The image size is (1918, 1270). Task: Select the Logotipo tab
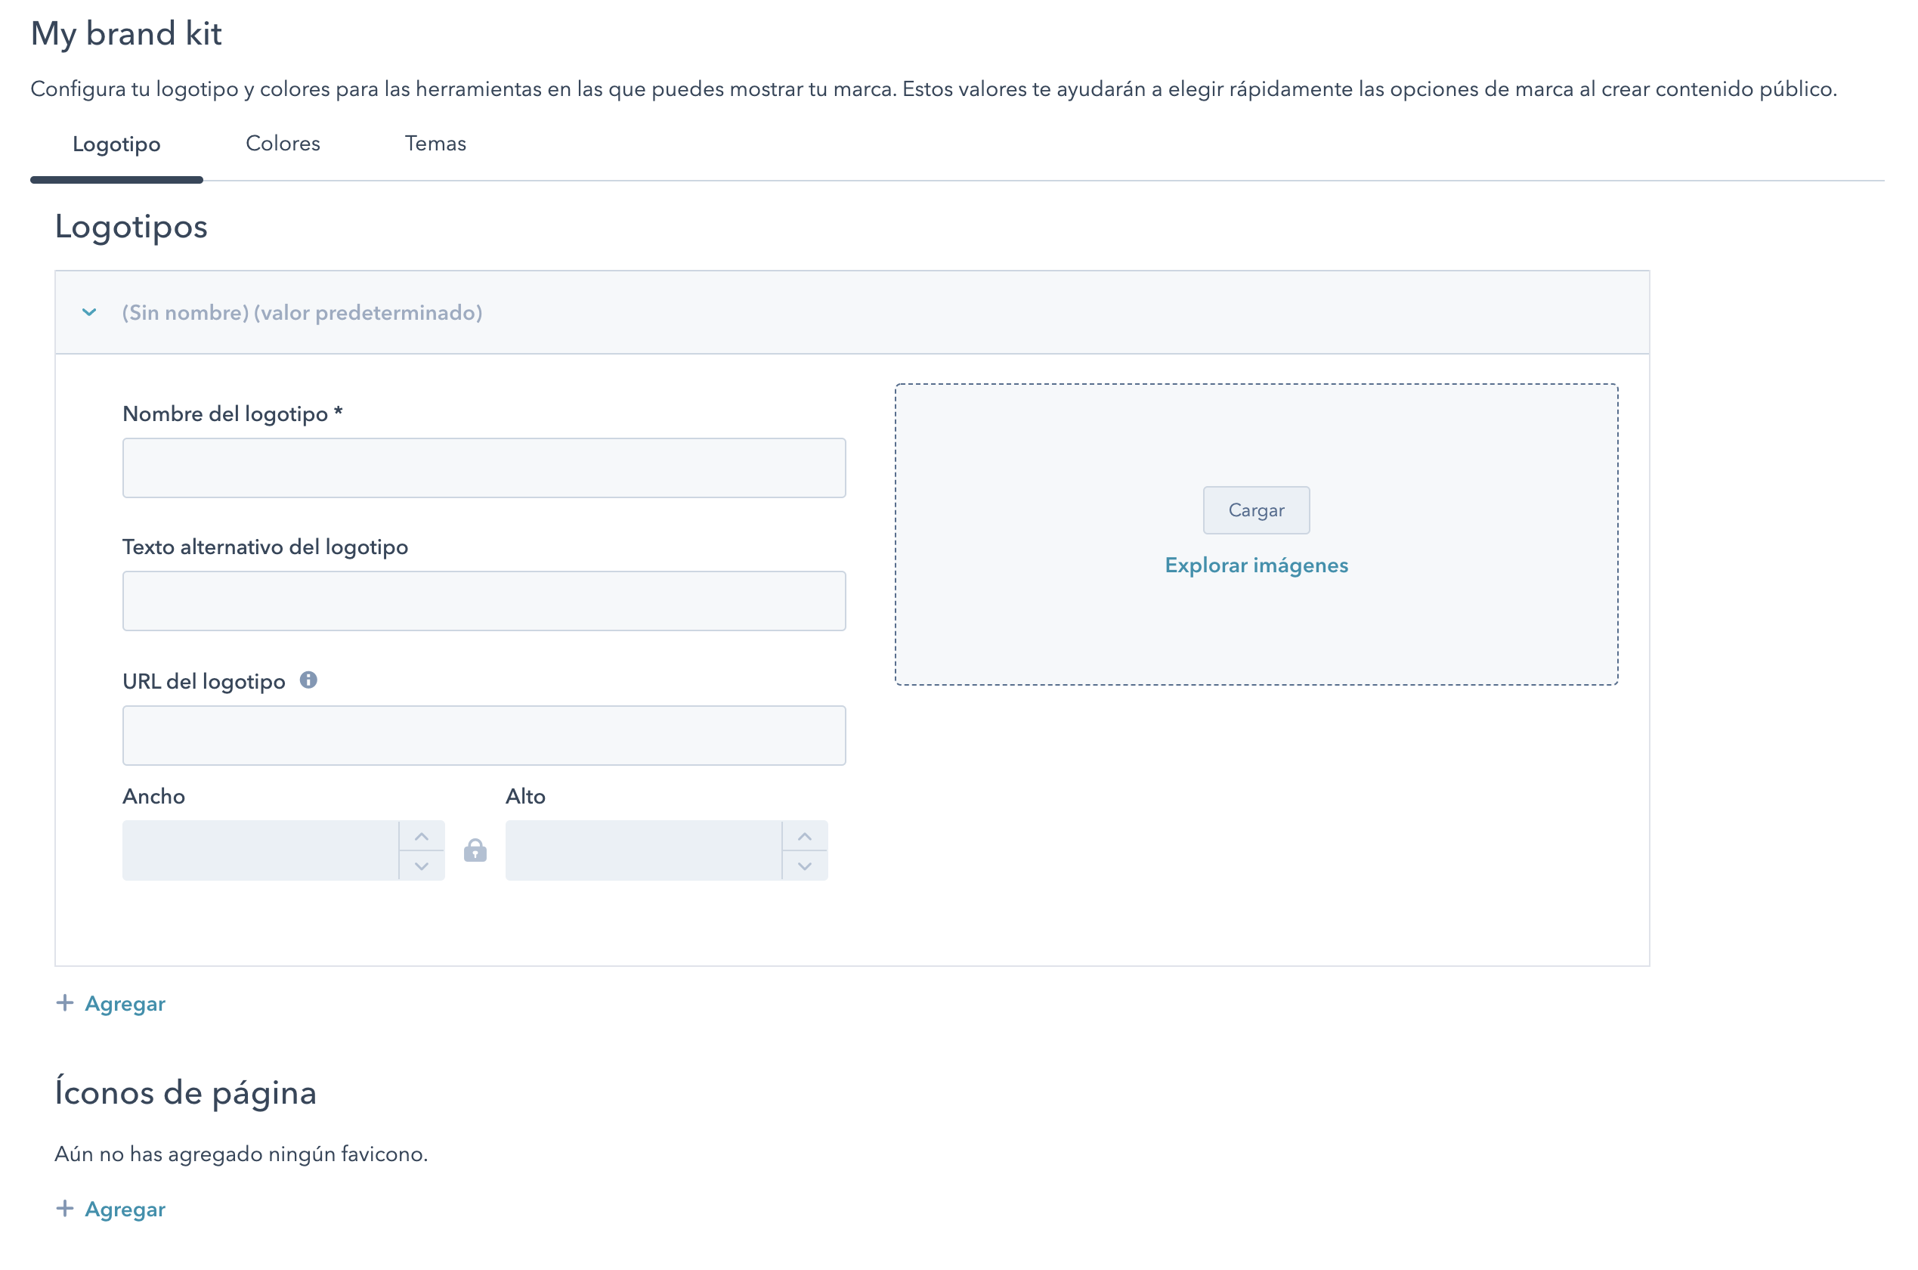pyautogui.click(x=116, y=144)
